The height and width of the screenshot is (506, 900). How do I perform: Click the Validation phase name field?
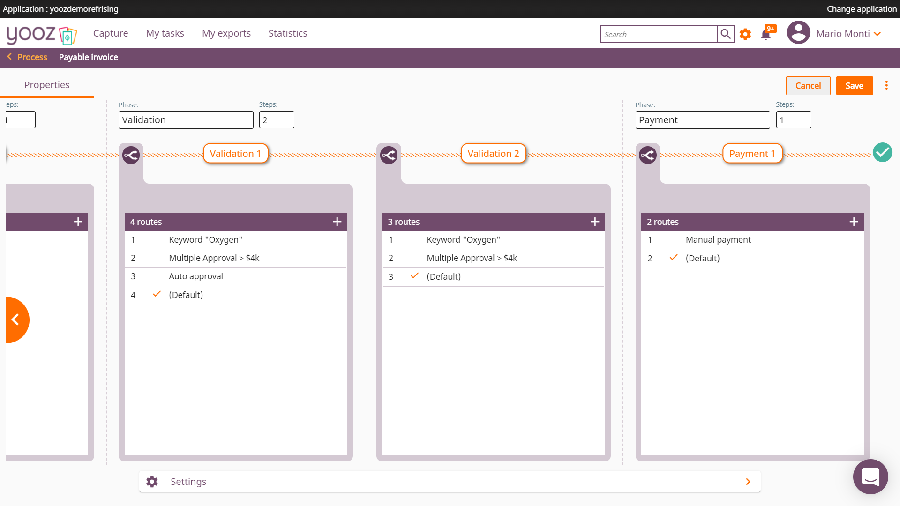[x=186, y=120]
